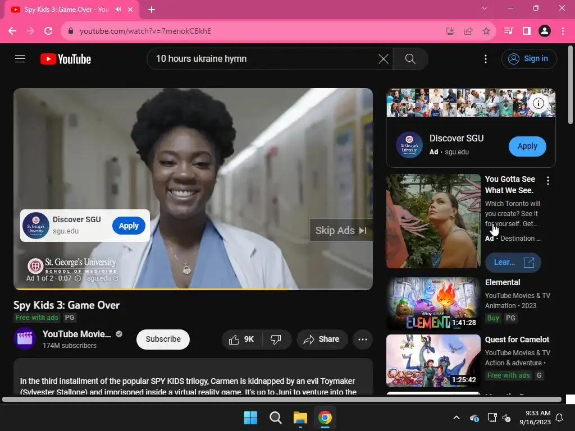Share this page icon in address bar
Image resolution: width=575 pixels, height=431 pixels.
pos(468,31)
